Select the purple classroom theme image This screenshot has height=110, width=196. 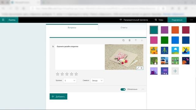tap(164, 71)
